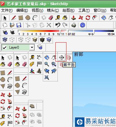Toggle Display Section Planes icon

click(69, 58)
